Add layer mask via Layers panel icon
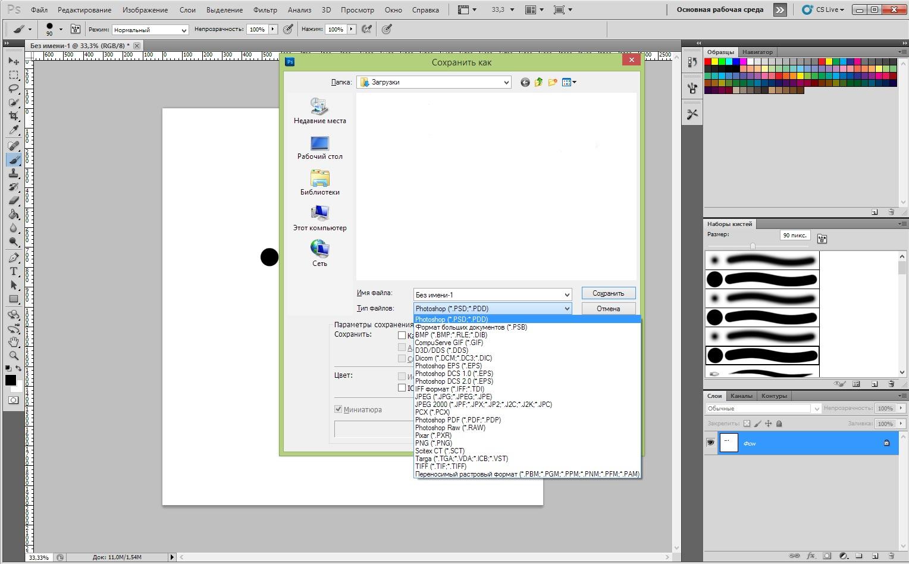This screenshot has height=564, width=909. pos(827,556)
